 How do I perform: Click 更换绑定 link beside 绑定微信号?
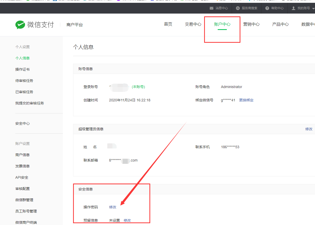click(x=246, y=100)
